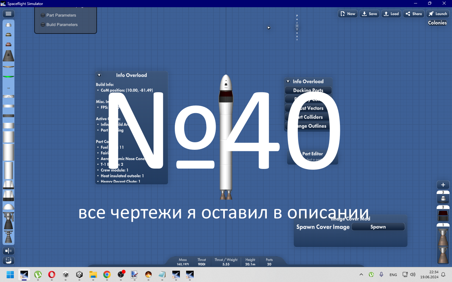Open Google Chrome from the taskbar
452x282 pixels.
pos(107,275)
